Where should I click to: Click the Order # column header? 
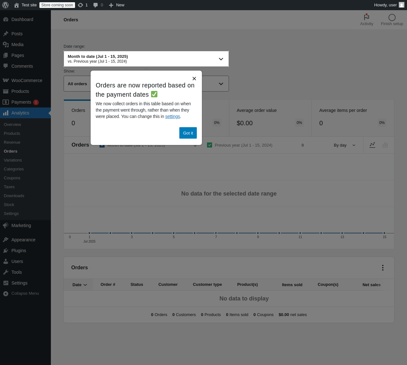pyautogui.click(x=108, y=285)
